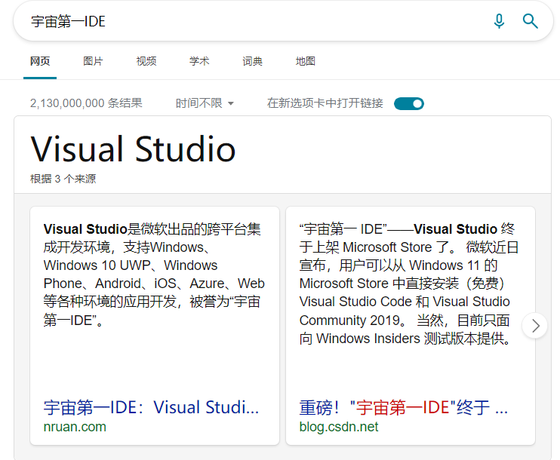Toggle 在新选项卡中打开链接 switch

click(409, 104)
